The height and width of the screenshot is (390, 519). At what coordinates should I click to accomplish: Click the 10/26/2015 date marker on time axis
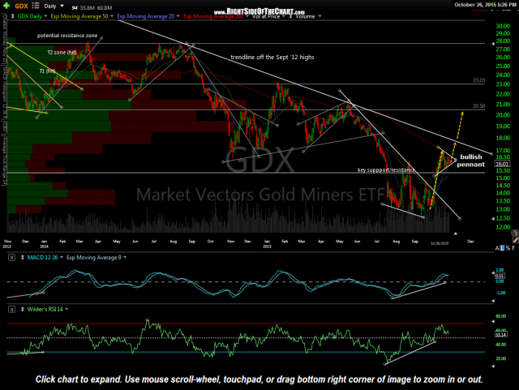coord(440,243)
